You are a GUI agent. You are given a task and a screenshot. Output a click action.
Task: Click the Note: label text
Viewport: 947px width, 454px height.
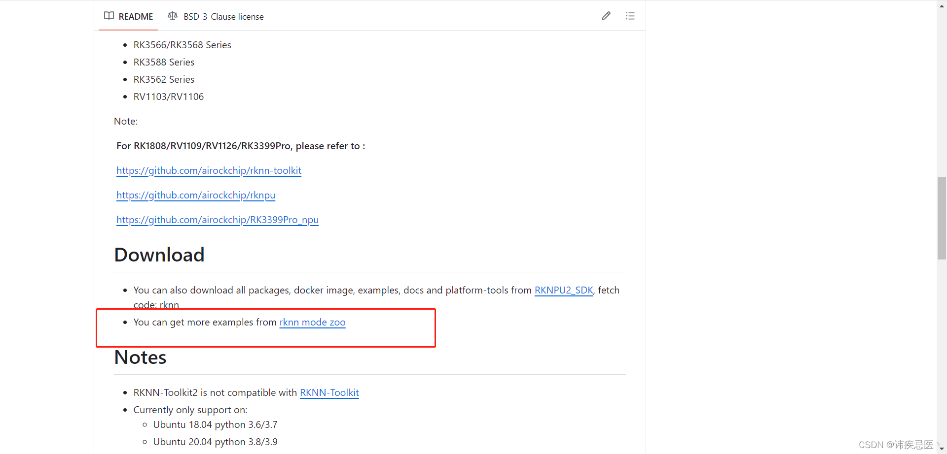126,121
